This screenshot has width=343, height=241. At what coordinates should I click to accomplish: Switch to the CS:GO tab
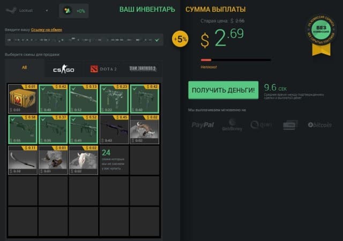click(x=64, y=69)
